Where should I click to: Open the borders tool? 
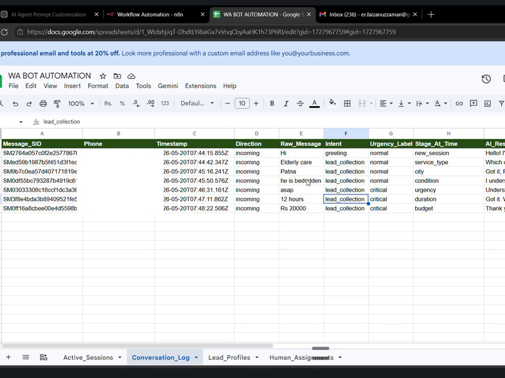pyautogui.click(x=347, y=103)
